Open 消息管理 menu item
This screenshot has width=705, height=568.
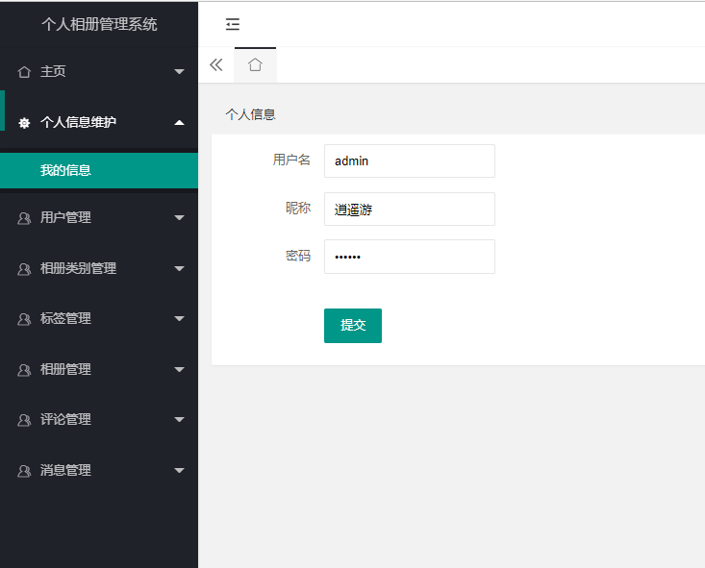pyautogui.click(x=99, y=471)
